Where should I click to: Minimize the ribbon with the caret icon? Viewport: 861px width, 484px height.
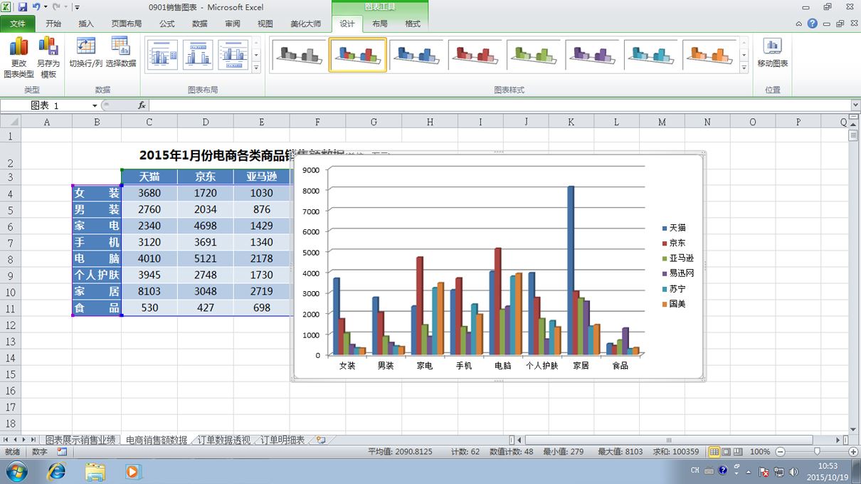[798, 23]
